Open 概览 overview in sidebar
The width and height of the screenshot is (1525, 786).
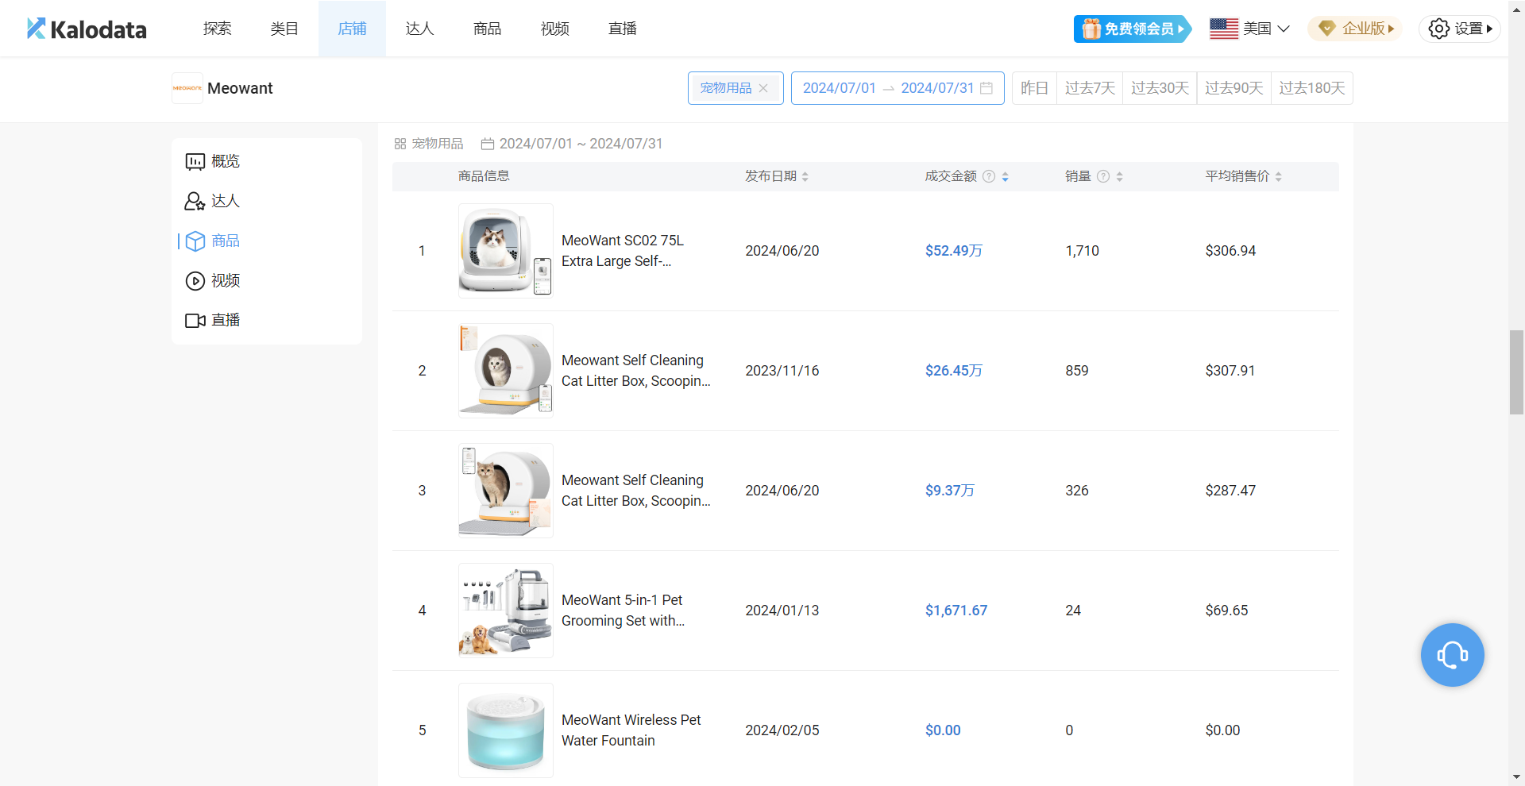[x=213, y=161]
